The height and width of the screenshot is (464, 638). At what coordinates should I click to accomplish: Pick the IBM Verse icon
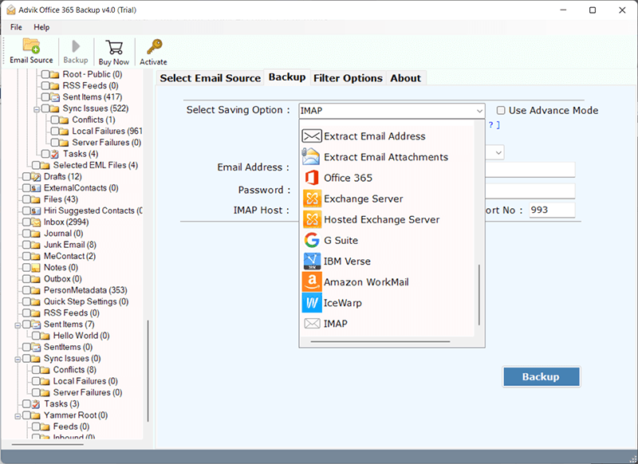312,261
